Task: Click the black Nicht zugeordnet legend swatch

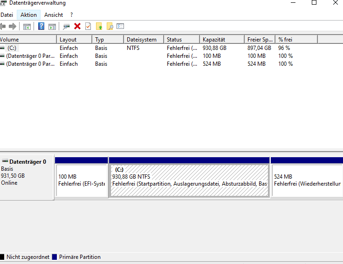Action: [2, 257]
